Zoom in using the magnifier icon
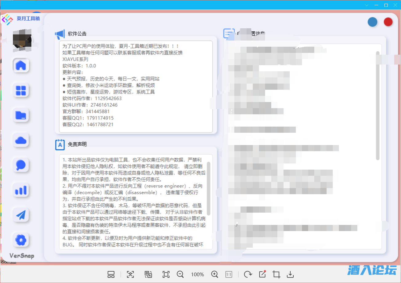The image size is (401, 283). coord(215,274)
